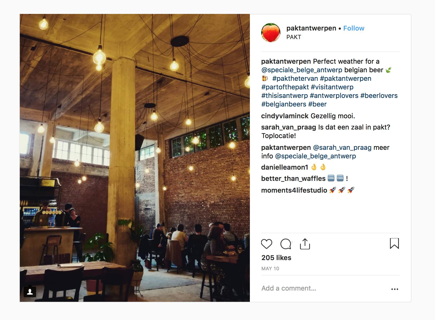View the 205 likes list
The image size is (435, 320).
tap(276, 258)
